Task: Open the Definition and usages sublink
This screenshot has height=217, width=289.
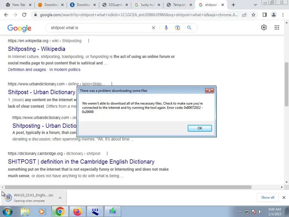Action: [x=27, y=70]
